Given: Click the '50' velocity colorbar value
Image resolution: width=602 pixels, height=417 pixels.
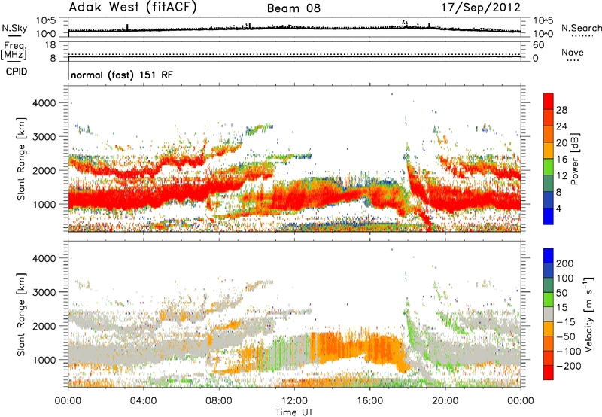Looking at the screenshot, I should [562, 293].
